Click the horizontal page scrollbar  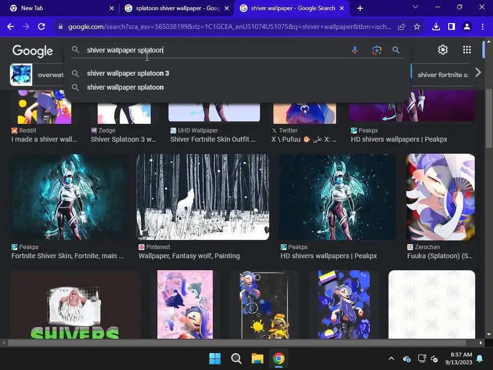click(x=236, y=343)
